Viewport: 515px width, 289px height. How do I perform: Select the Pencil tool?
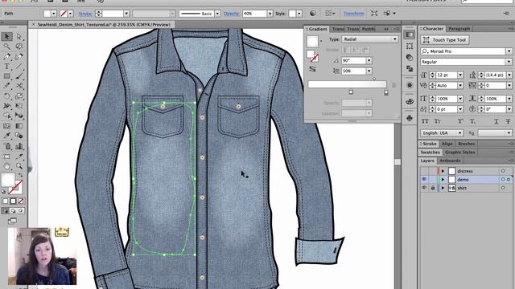pyautogui.click(x=6, y=86)
